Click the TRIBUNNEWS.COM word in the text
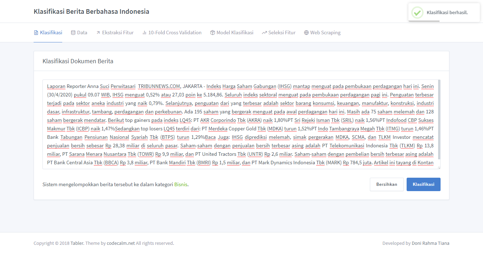 pos(159,86)
